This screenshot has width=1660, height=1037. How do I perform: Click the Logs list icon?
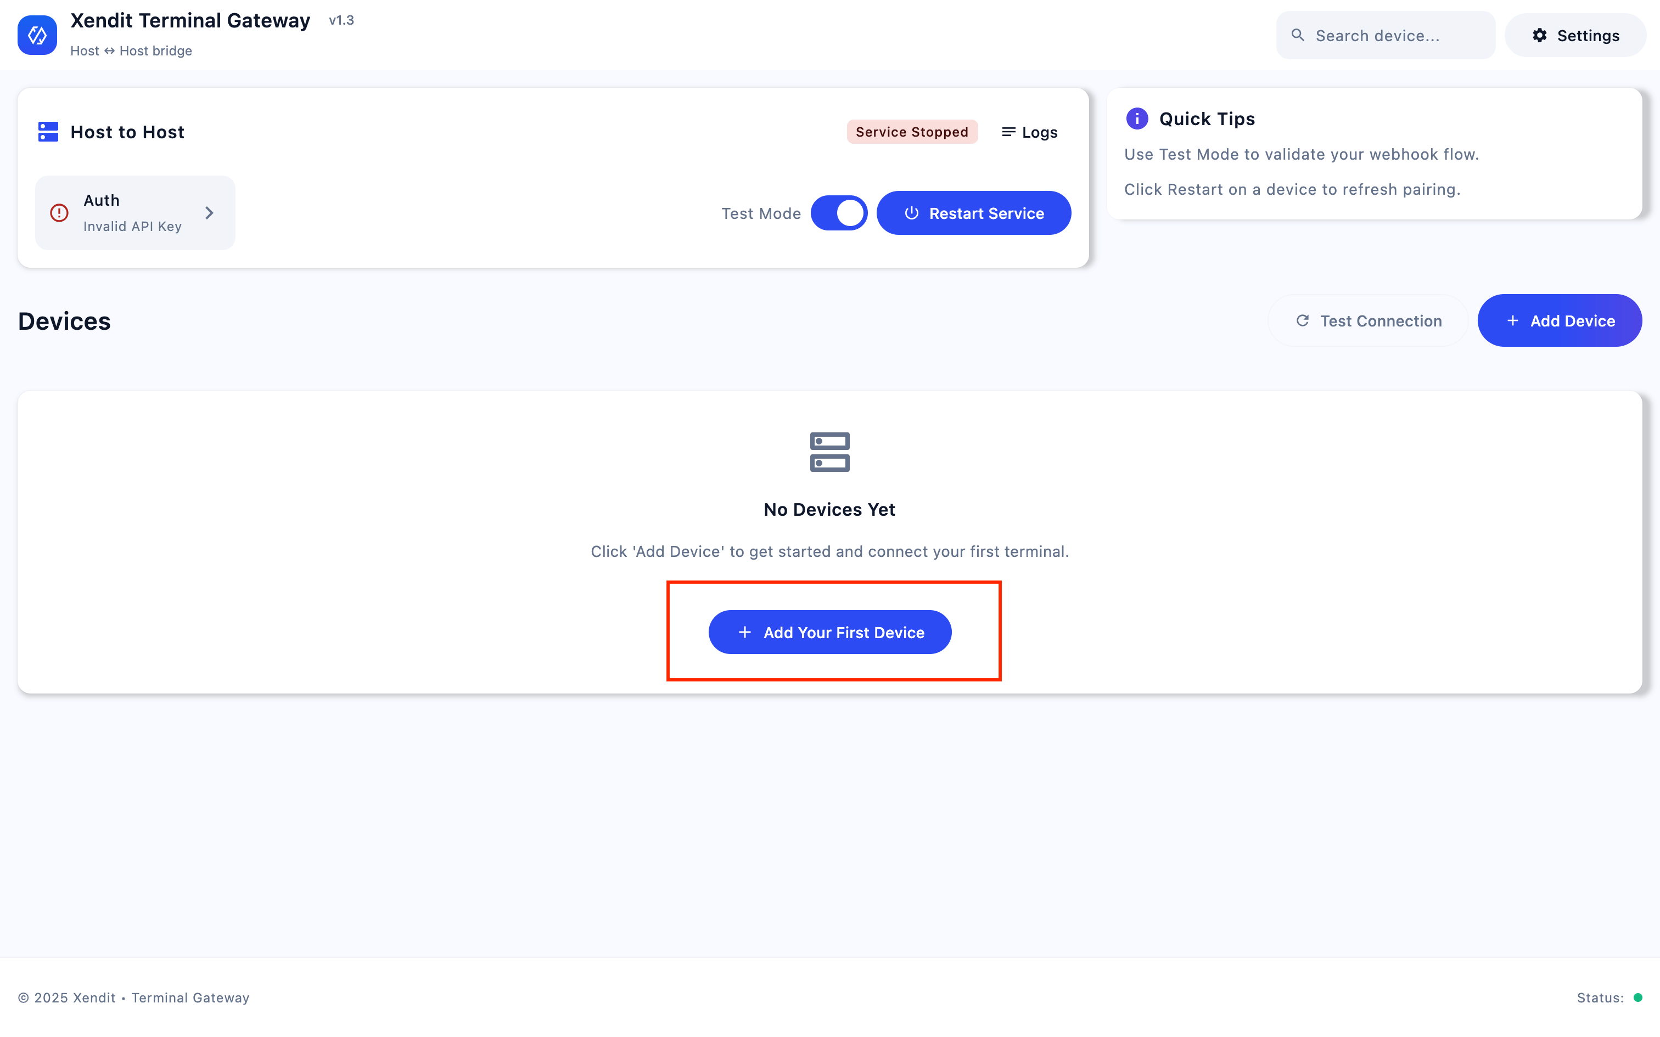click(x=1008, y=132)
